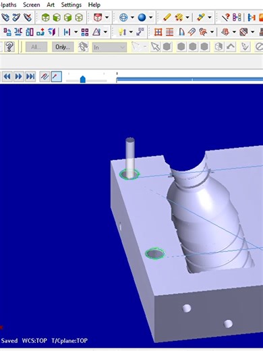
Task: Click the red horizontal lines icon
Action: point(169,32)
